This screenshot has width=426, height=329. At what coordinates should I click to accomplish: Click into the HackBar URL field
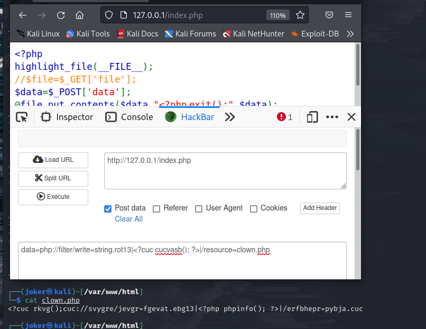tap(225, 171)
